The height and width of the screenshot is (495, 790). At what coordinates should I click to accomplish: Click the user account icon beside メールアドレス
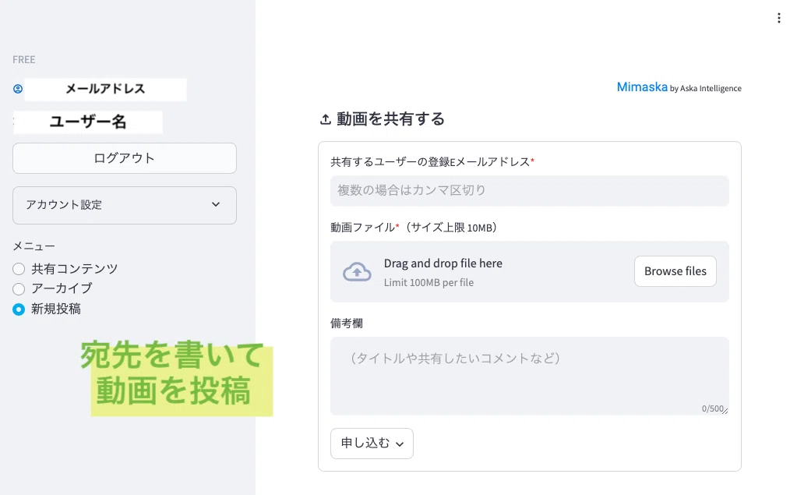pyautogui.click(x=18, y=89)
